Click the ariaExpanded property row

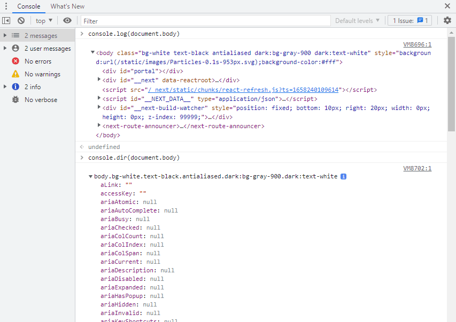click(x=132, y=287)
